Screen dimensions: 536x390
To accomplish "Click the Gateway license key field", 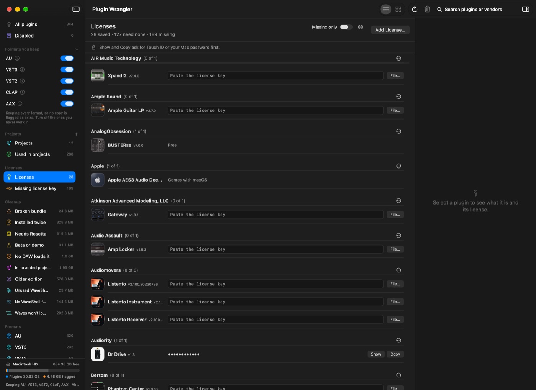I will click(x=275, y=215).
